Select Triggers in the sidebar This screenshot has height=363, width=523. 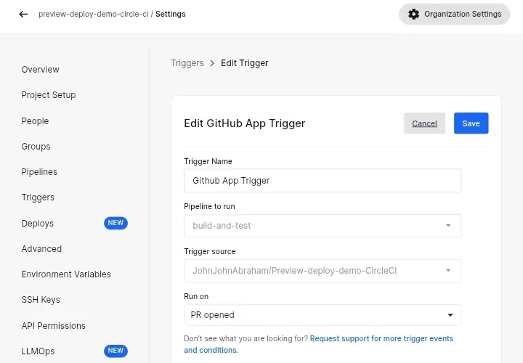tap(38, 197)
